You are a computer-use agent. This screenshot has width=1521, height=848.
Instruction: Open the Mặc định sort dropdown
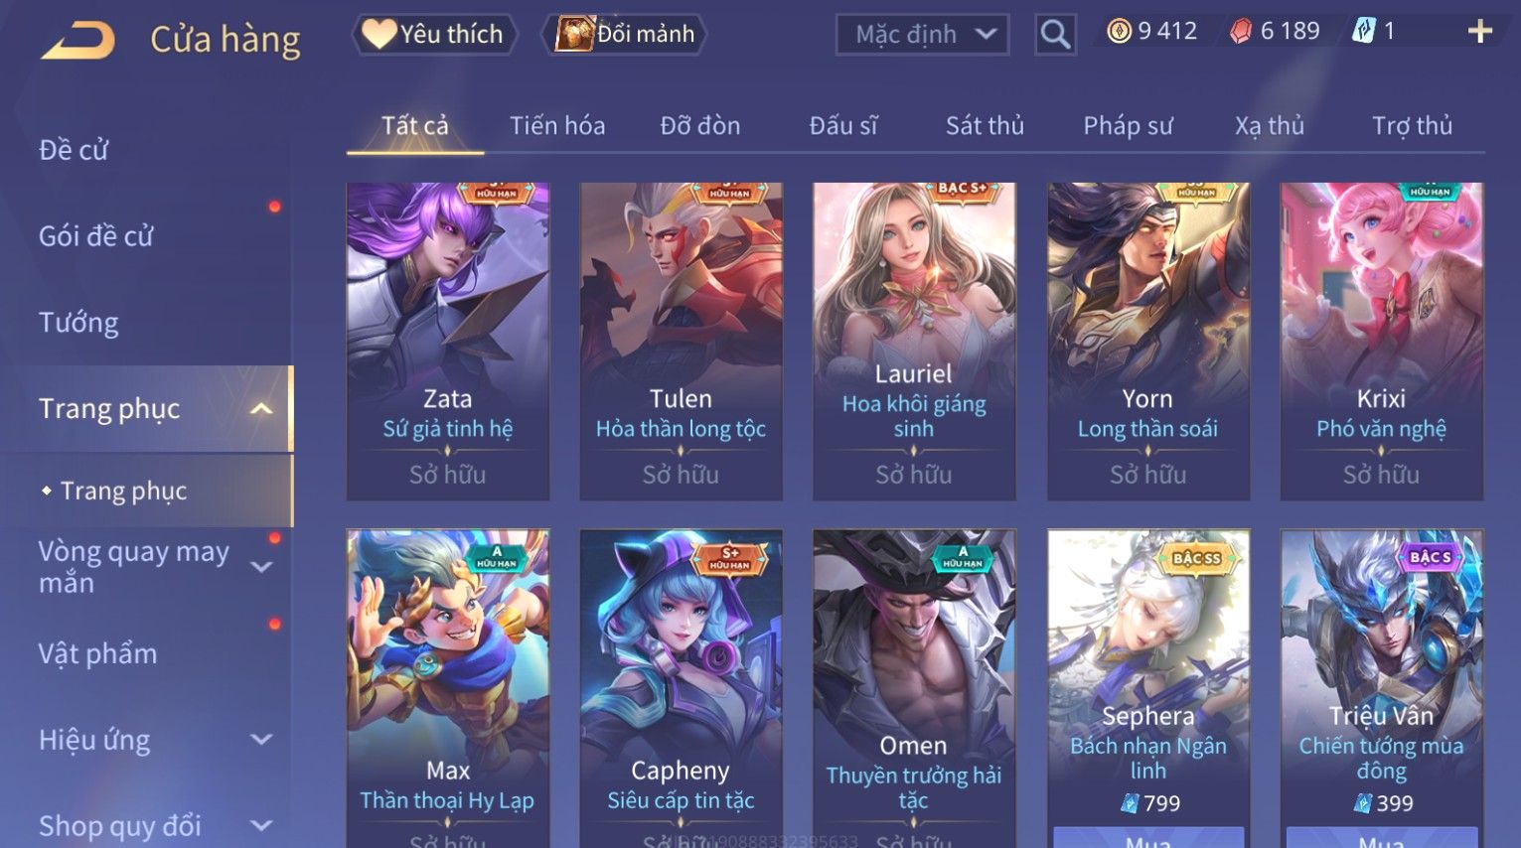(x=922, y=35)
